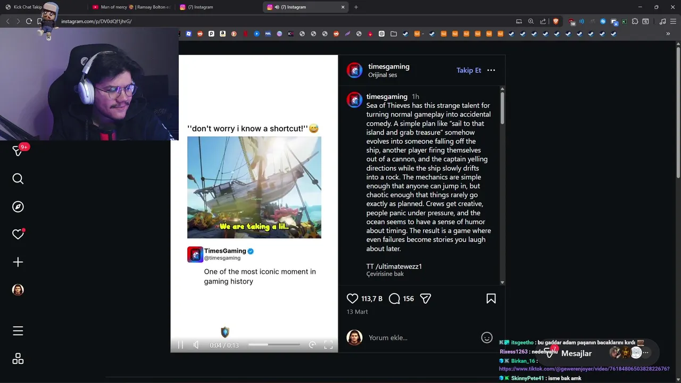
Task: Mute the video with the speaker icon
Action: click(x=196, y=345)
